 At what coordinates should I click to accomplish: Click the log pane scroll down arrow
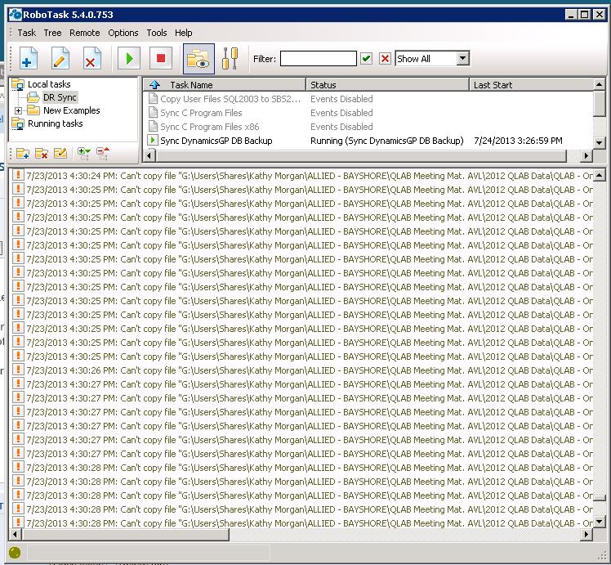click(x=600, y=522)
